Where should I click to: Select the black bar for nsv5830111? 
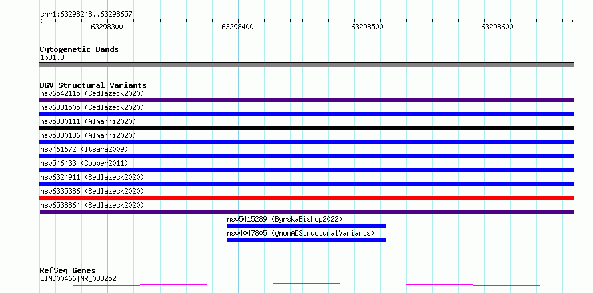[x=306, y=128]
